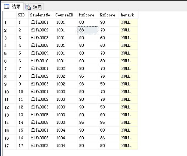Switch to the 结果 results tab
The image size is (187, 156).
tap(12, 6)
